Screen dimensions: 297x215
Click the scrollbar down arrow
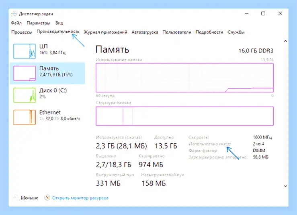pos(285,186)
